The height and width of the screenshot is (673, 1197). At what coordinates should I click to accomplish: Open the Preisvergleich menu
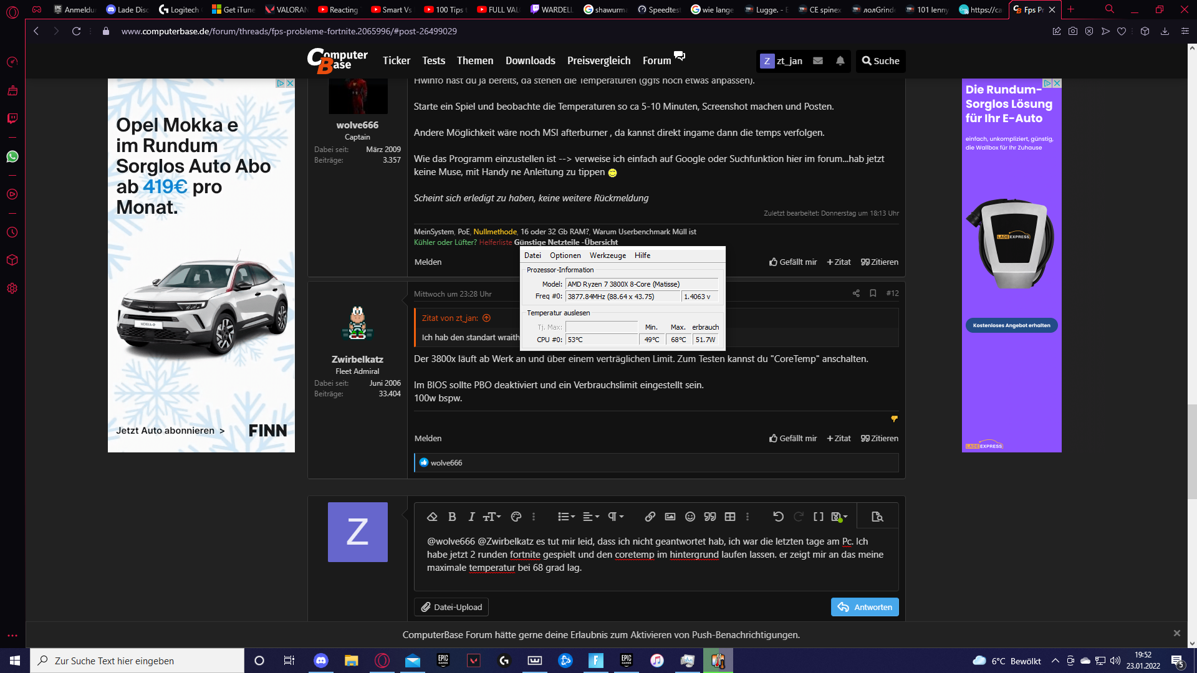point(598,60)
